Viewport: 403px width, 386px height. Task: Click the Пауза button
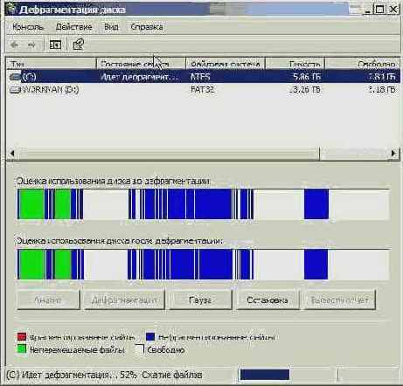[200, 300]
